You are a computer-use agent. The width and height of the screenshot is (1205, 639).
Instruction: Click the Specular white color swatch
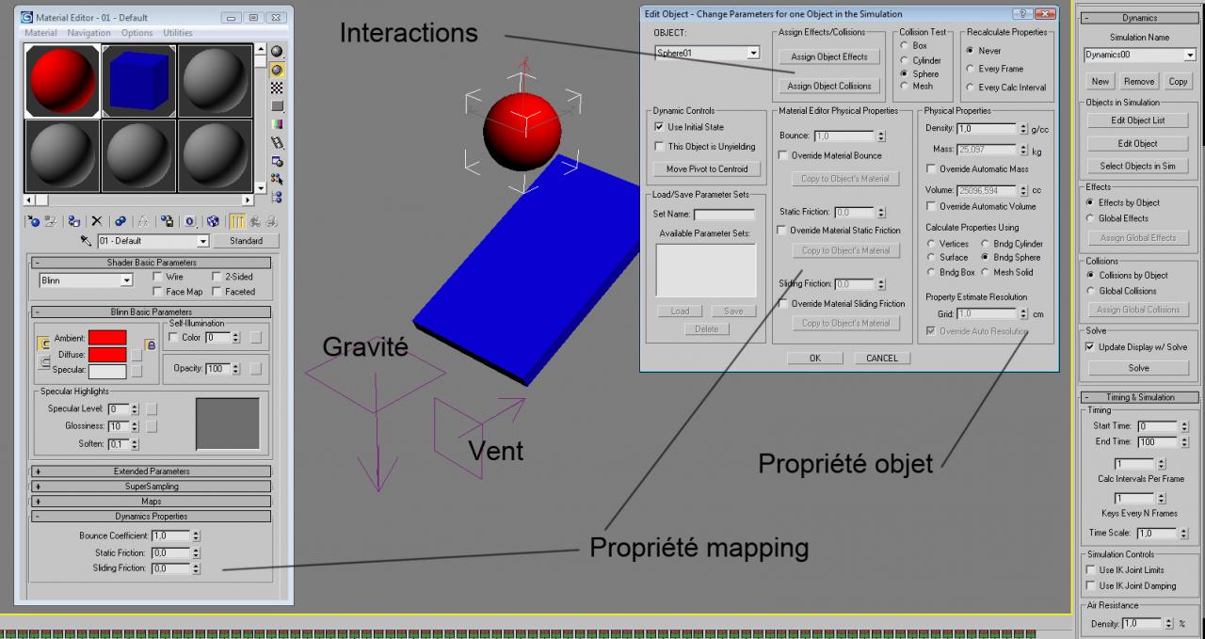point(106,371)
